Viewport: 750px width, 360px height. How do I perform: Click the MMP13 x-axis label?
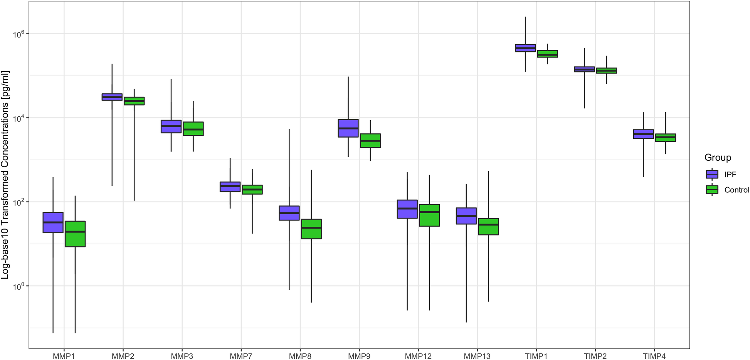point(477,356)
